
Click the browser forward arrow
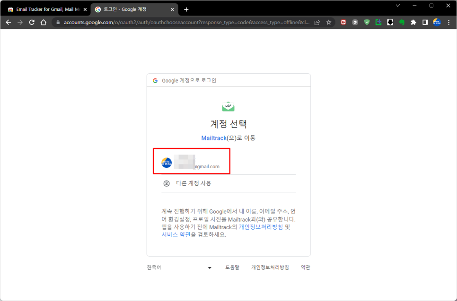[20, 22]
